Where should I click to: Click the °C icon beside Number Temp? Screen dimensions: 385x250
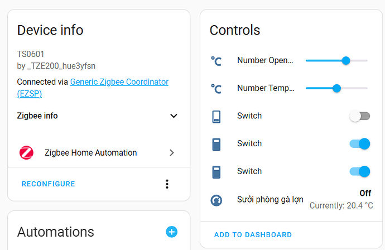(216, 89)
